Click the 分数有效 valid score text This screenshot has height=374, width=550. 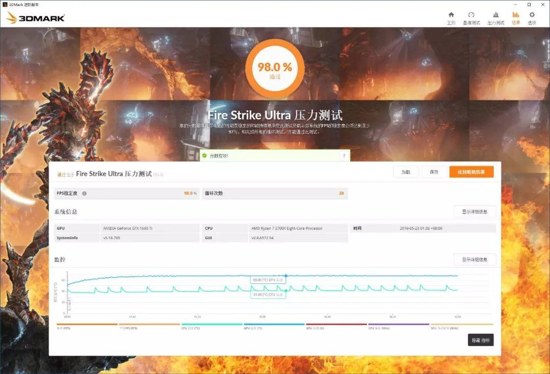(219, 156)
